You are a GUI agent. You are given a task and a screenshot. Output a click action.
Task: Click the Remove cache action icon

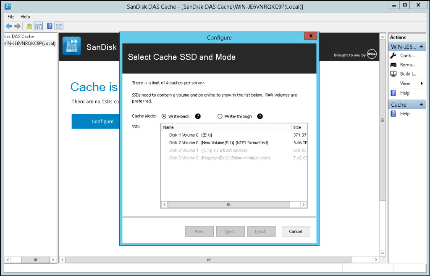coord(393,65)
